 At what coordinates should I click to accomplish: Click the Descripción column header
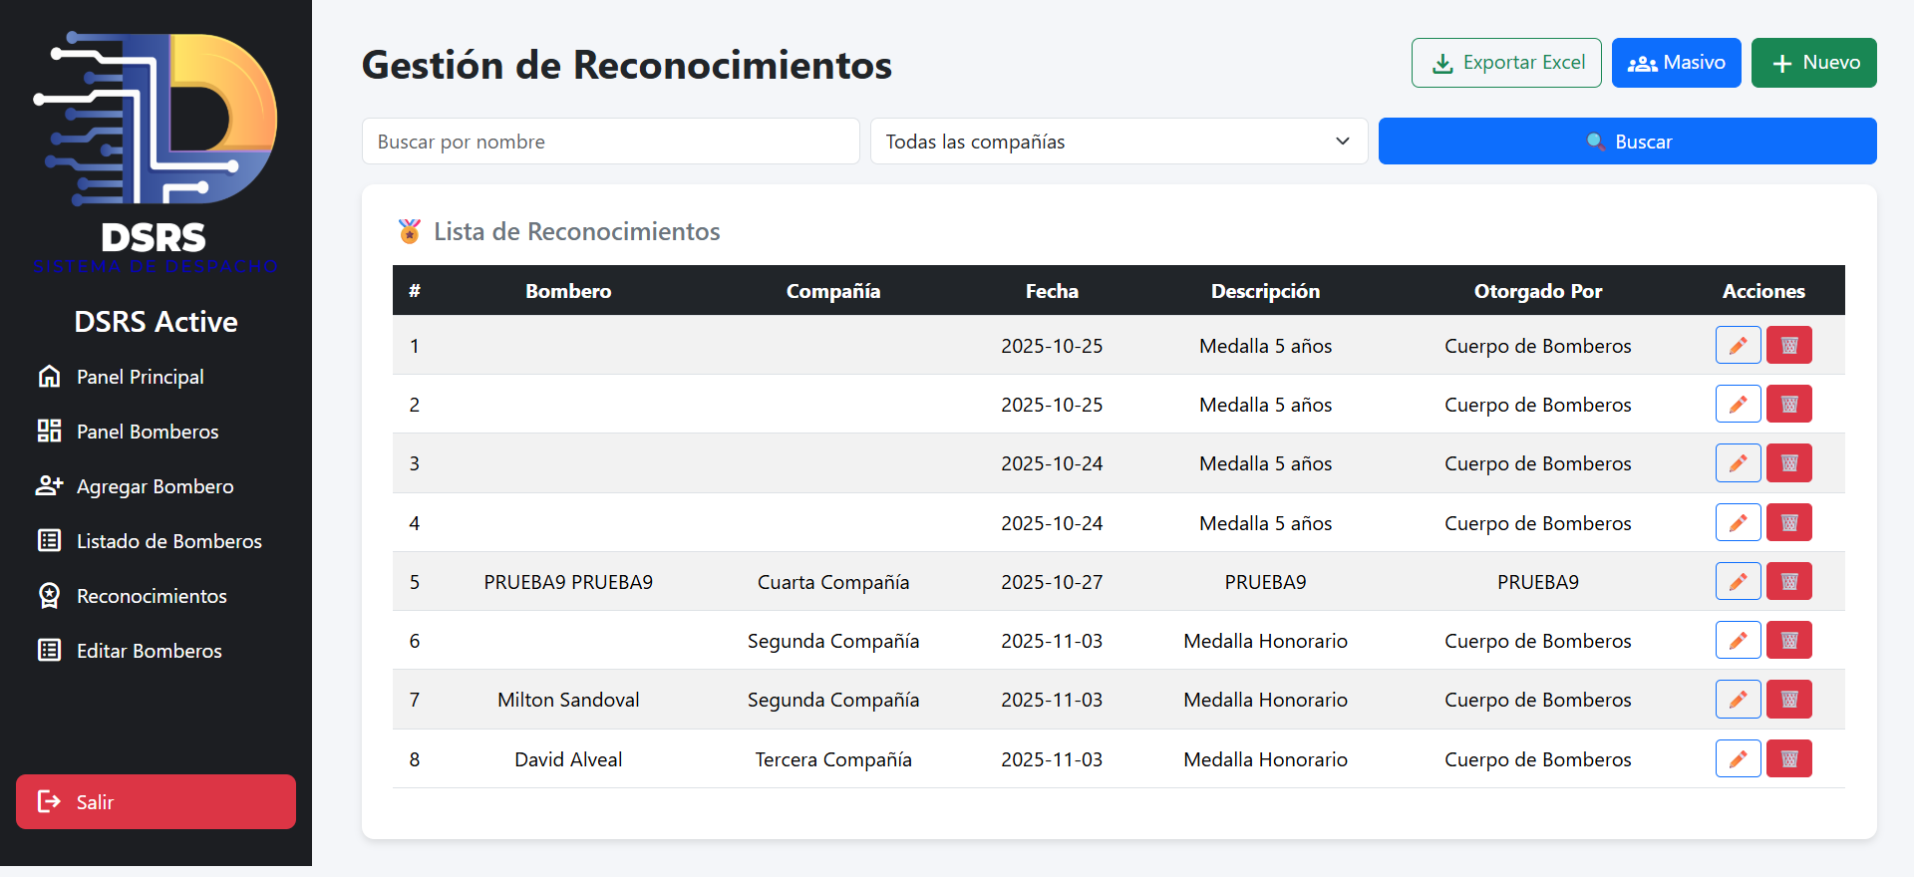(x=1265, y=291)
